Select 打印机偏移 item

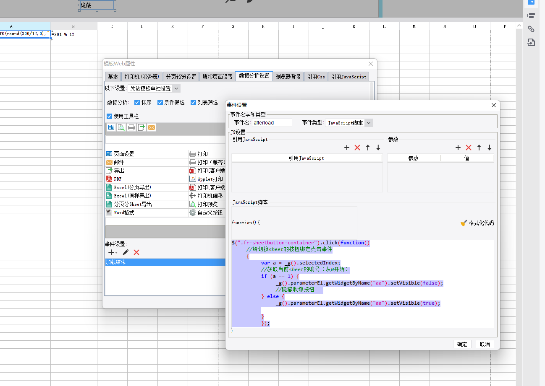tap(207, 196)
